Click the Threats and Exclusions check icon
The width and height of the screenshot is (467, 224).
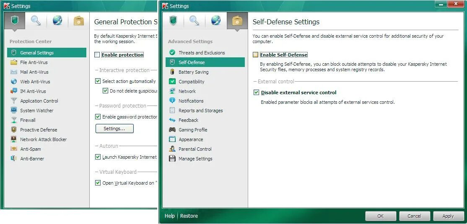[172, 53]
